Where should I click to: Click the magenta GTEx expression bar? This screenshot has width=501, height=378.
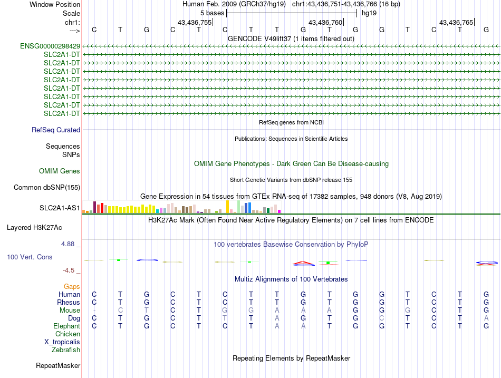tap(280, 211)
